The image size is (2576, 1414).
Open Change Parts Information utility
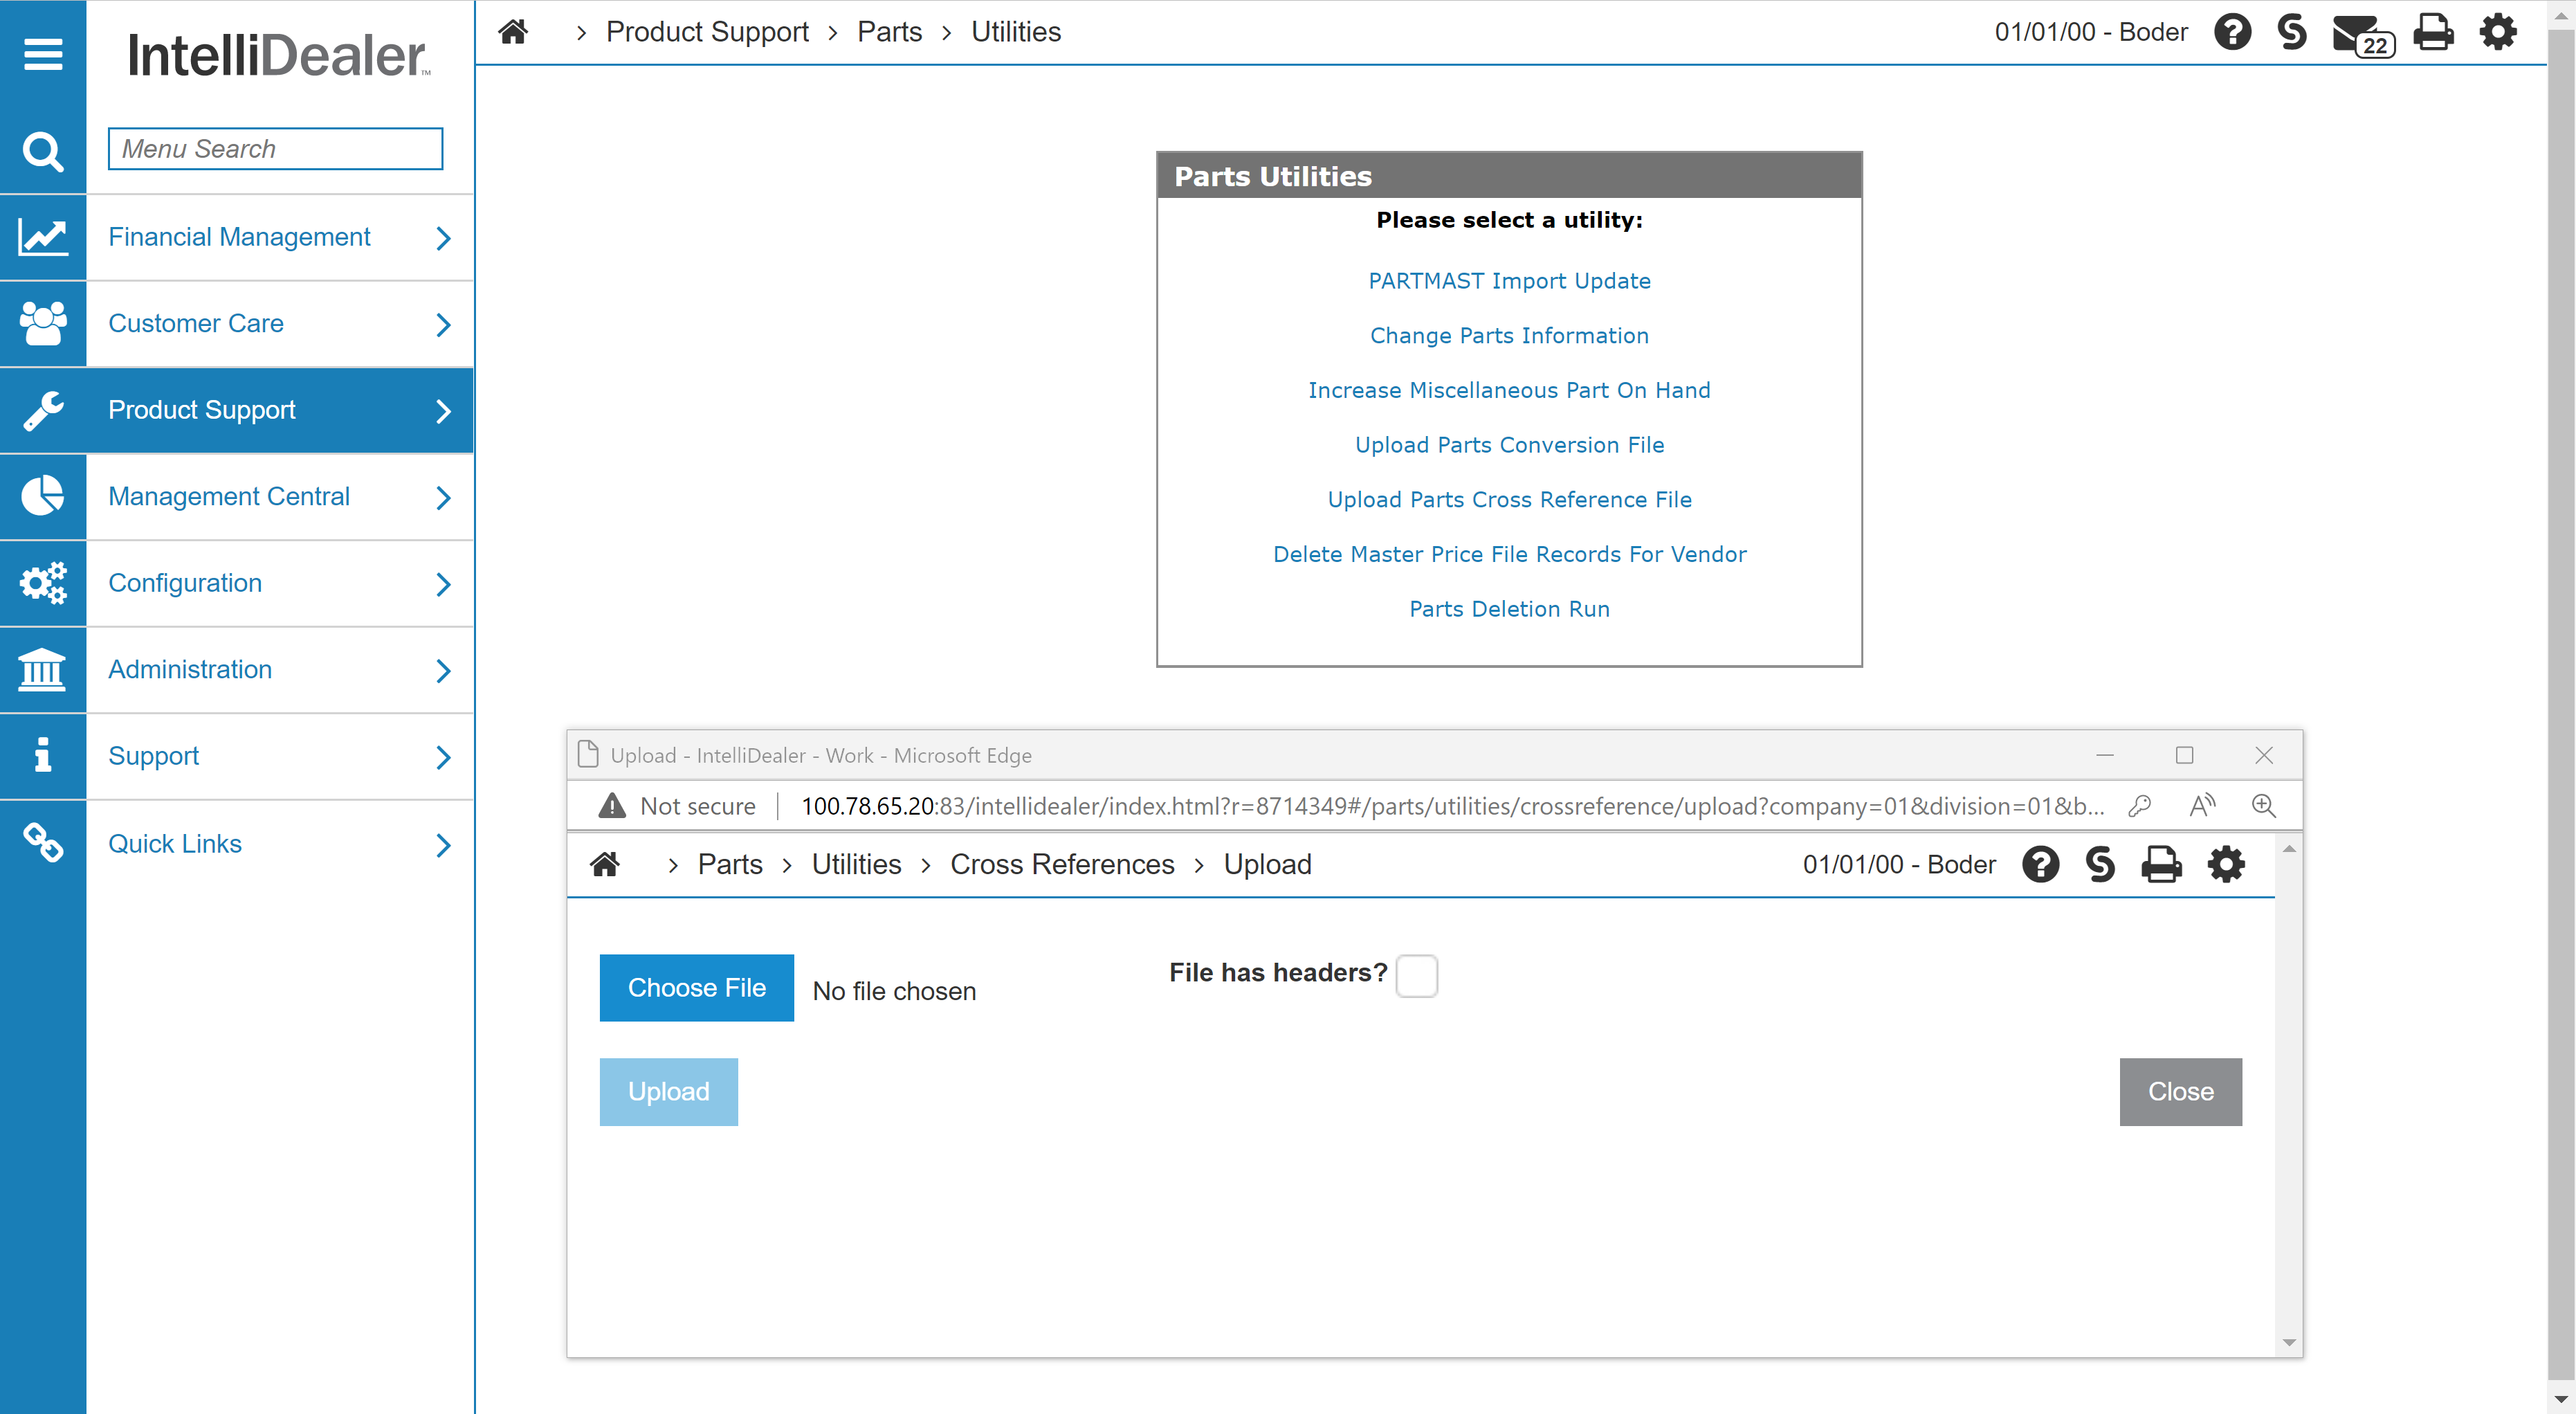click(1509, 336)
